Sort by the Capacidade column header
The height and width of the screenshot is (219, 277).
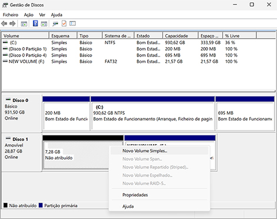tap(181, 36)
